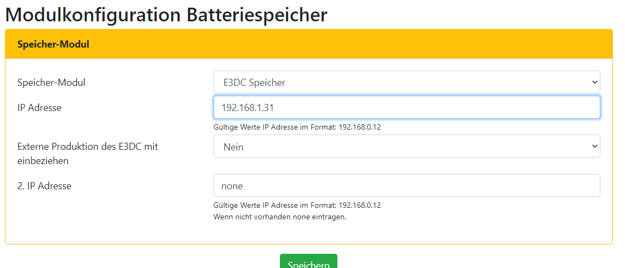Click the IP Adresse label text
The width and height of the screenshot is (625, 268).
(39, 108)
